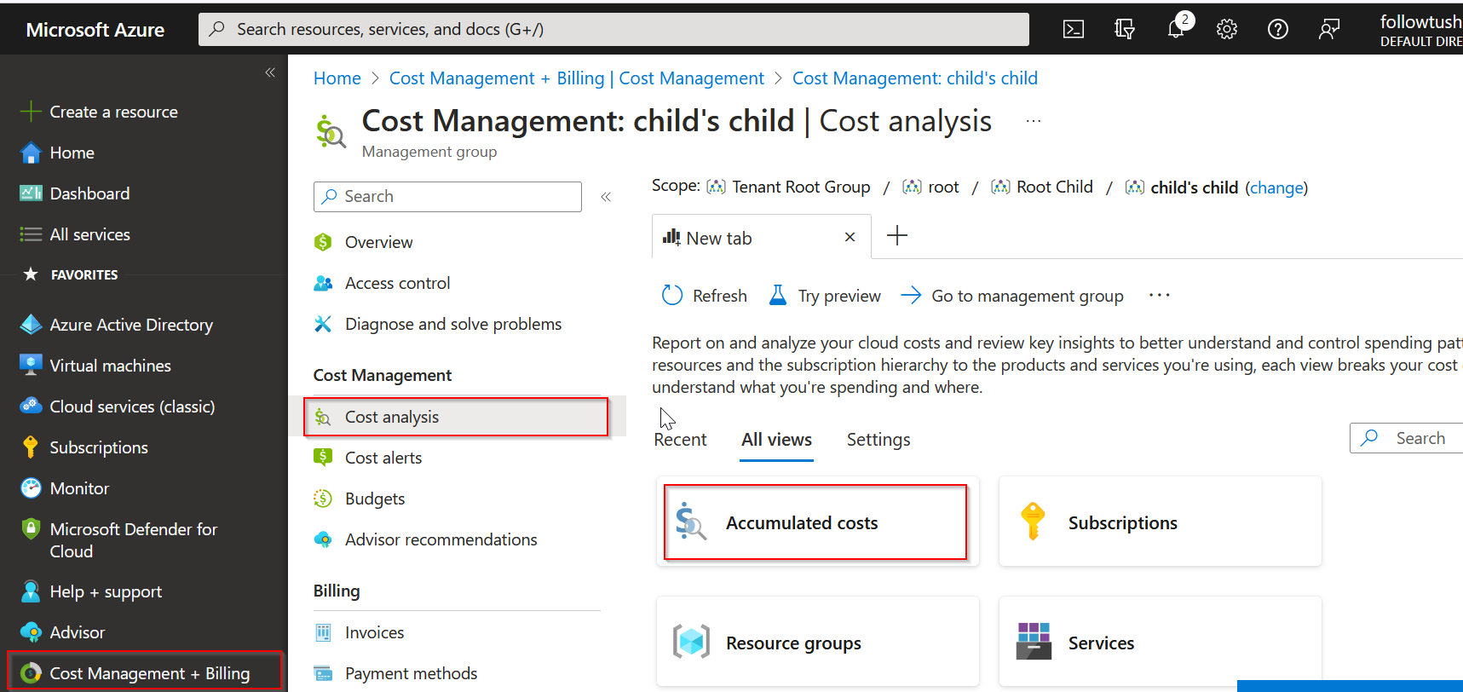Viewport: 1463px width, 692px height.
Task: Add a new cost analysis tab
Action: click(x=897, y=236)
